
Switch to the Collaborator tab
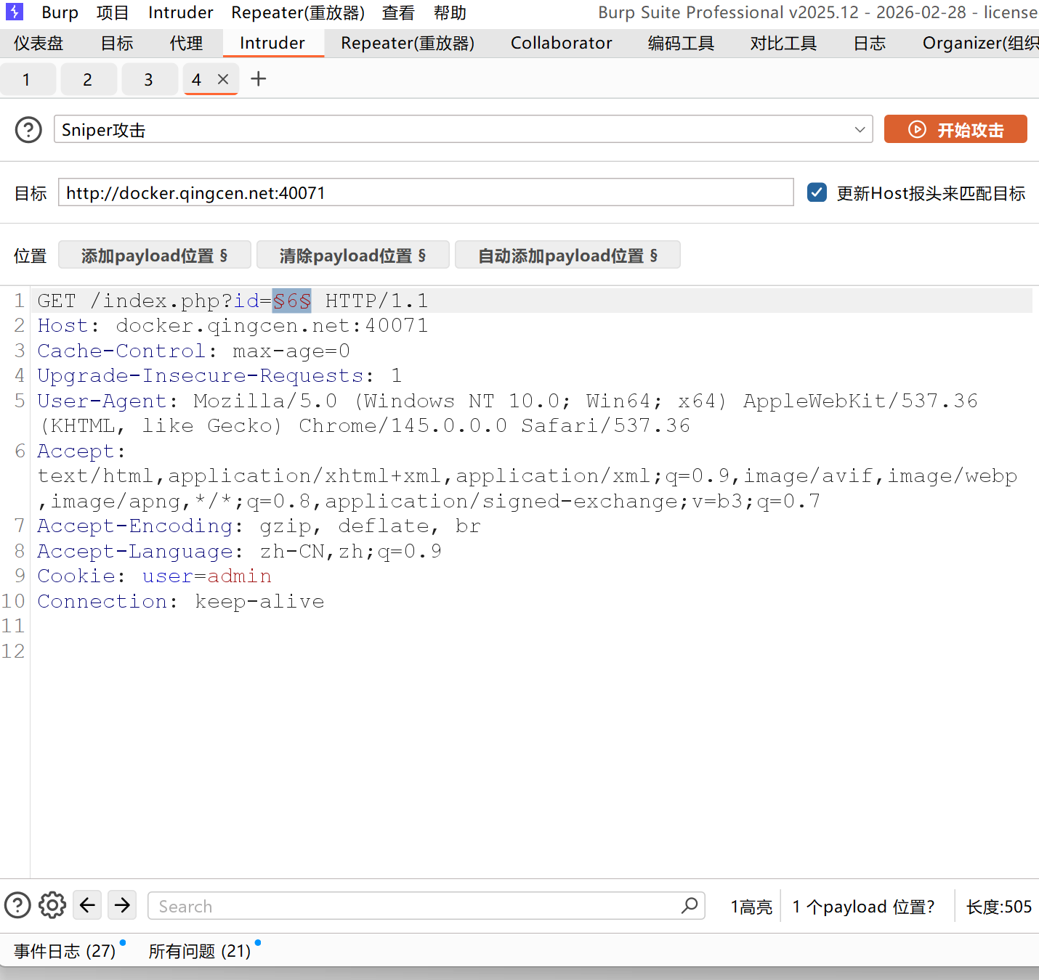coord(562,44)
